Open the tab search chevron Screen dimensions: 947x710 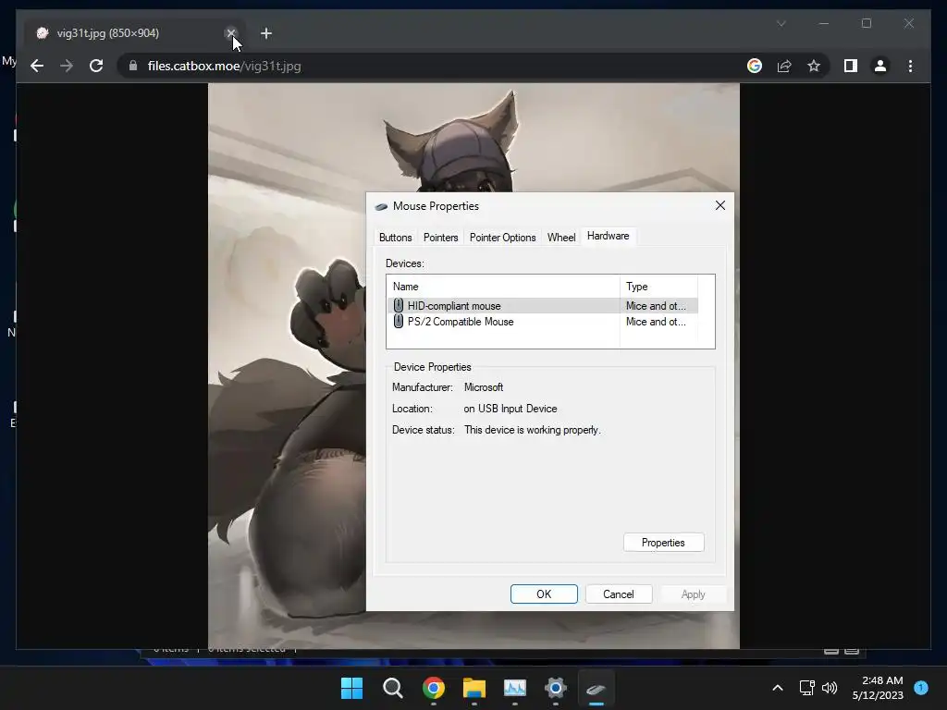click(781, 23)
